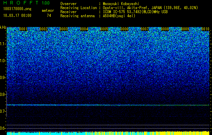The width and height of the screenshot is (212, 135).
Task: Click the bright horizontal carrier signal line
Action: [x=108, y=105]
